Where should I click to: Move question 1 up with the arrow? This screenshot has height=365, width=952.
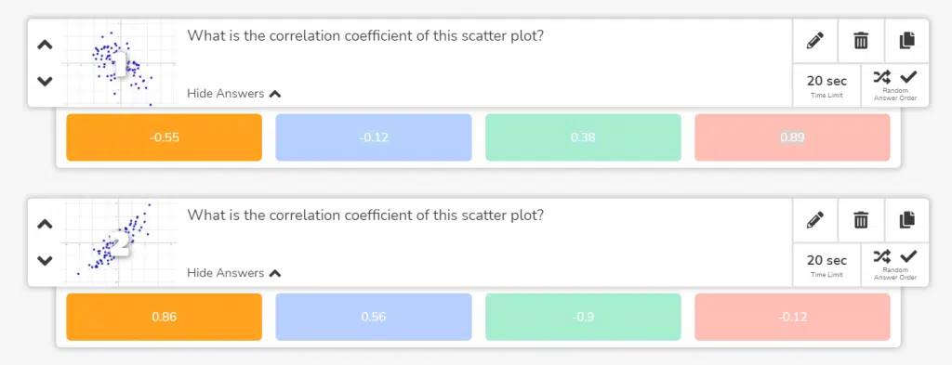[x=45, y=45]
